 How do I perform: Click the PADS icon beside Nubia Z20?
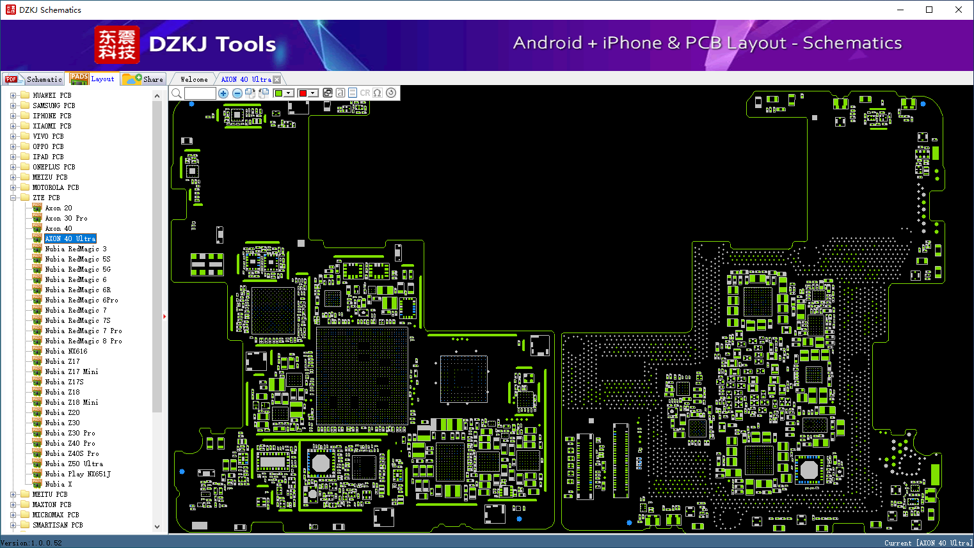[37, 412]
